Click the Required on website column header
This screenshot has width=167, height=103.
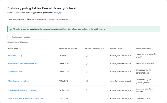[x=93, y=48]
